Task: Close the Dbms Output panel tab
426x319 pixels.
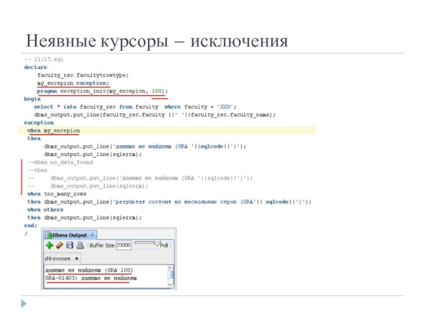Action: (93, 234)
